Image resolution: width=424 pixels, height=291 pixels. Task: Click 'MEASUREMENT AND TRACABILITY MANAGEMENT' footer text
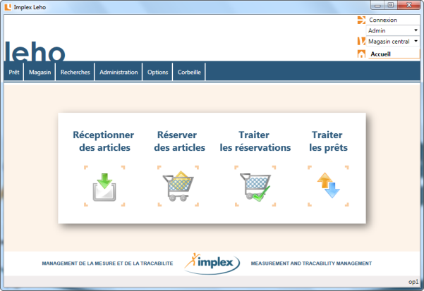pyautogui.click(x=311, y=264)
